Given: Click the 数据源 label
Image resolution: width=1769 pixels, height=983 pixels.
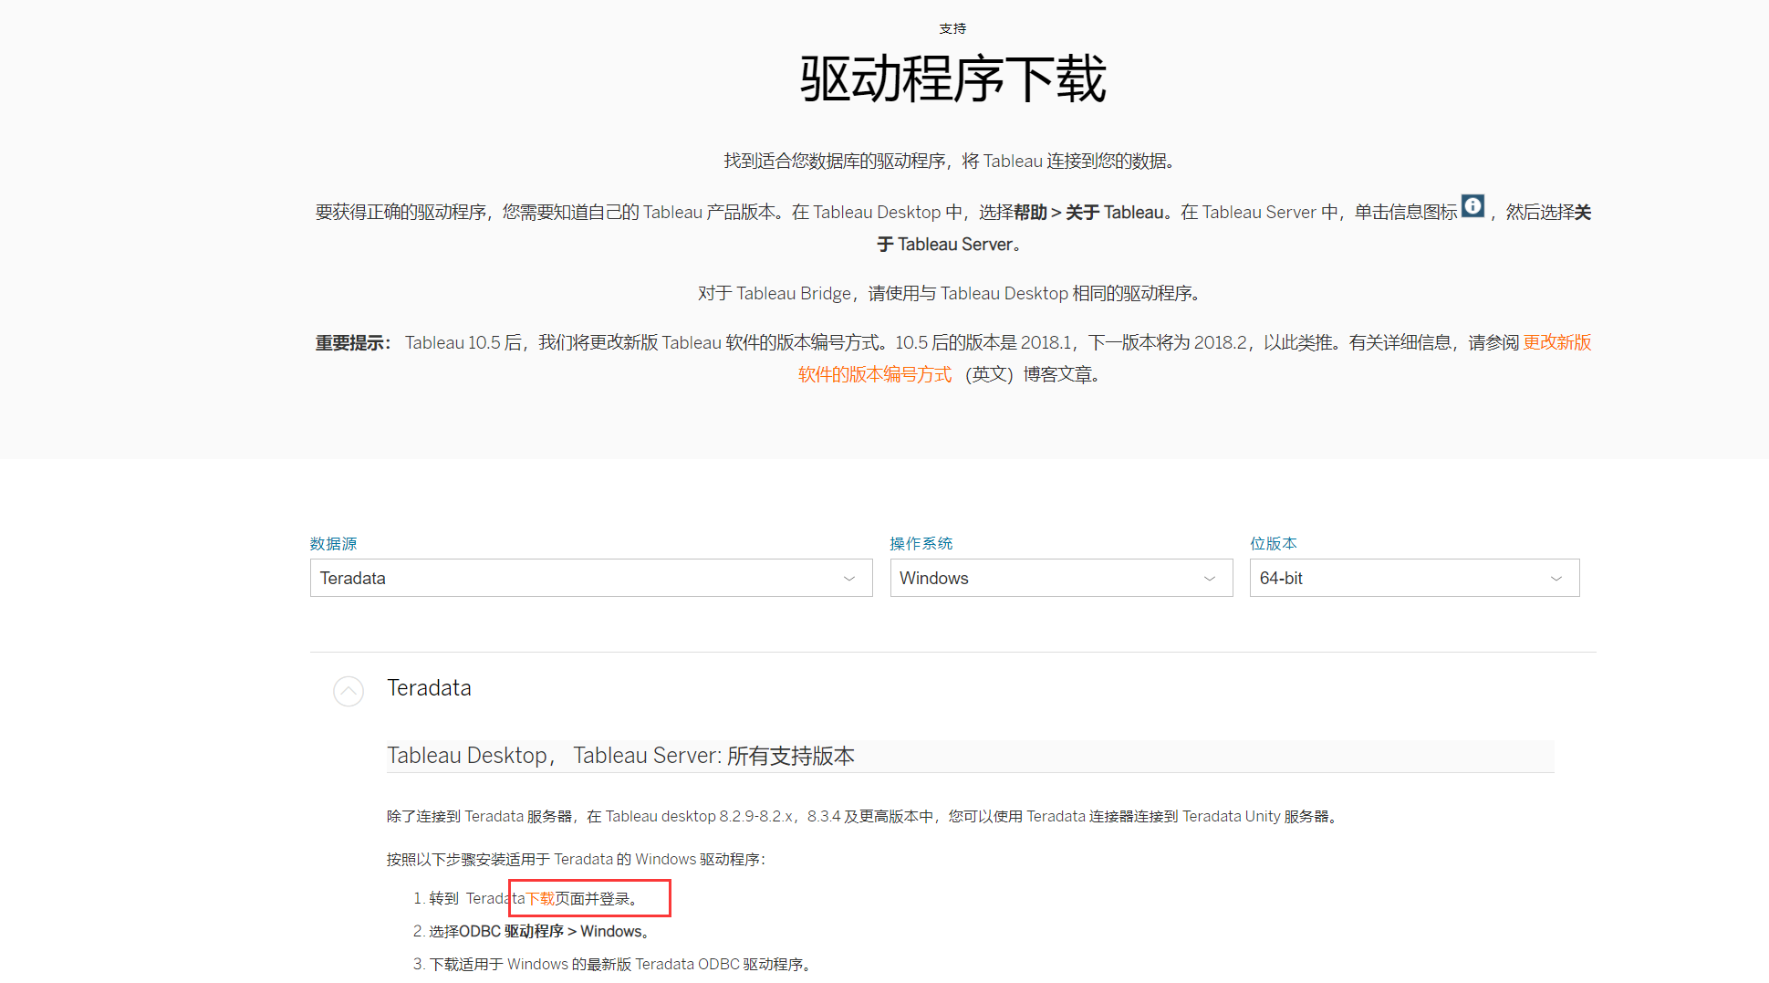Looking at the screenshot, I should coord(333,543).
